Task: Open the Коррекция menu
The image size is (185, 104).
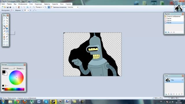Action: [38, 4]
